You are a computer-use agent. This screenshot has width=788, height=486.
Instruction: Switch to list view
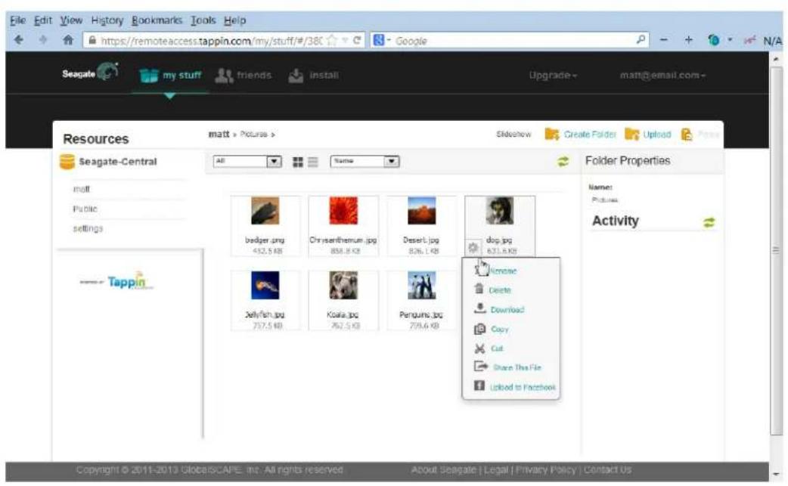(313, 162)
